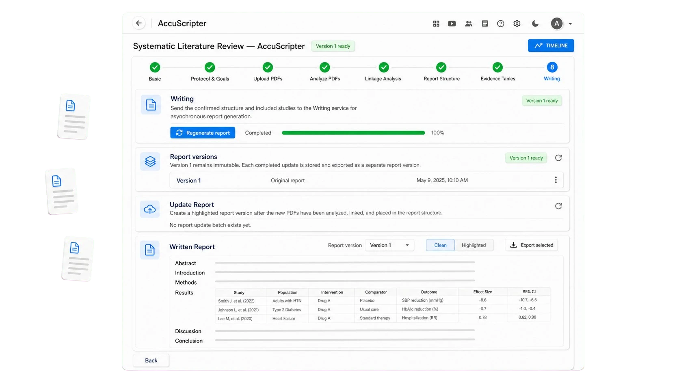Click the Written Report document icon
The width and height of the screenshot is (679, 382).
click(150, 250)
